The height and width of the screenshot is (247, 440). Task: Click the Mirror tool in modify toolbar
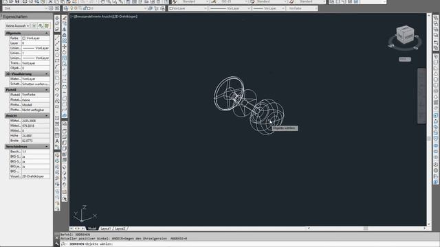(x=64, y=30)
